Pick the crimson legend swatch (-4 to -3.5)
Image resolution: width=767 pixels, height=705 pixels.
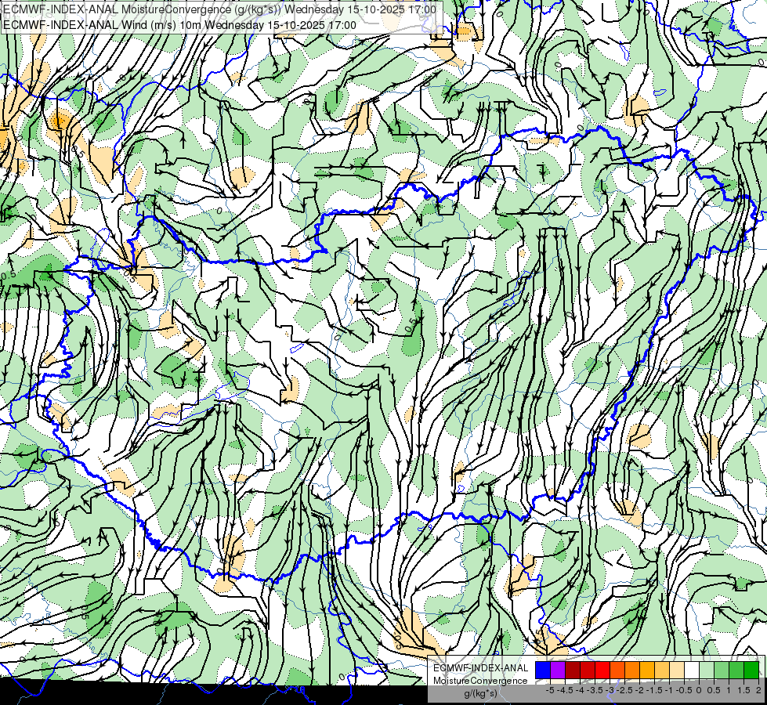tap(588, 670)
